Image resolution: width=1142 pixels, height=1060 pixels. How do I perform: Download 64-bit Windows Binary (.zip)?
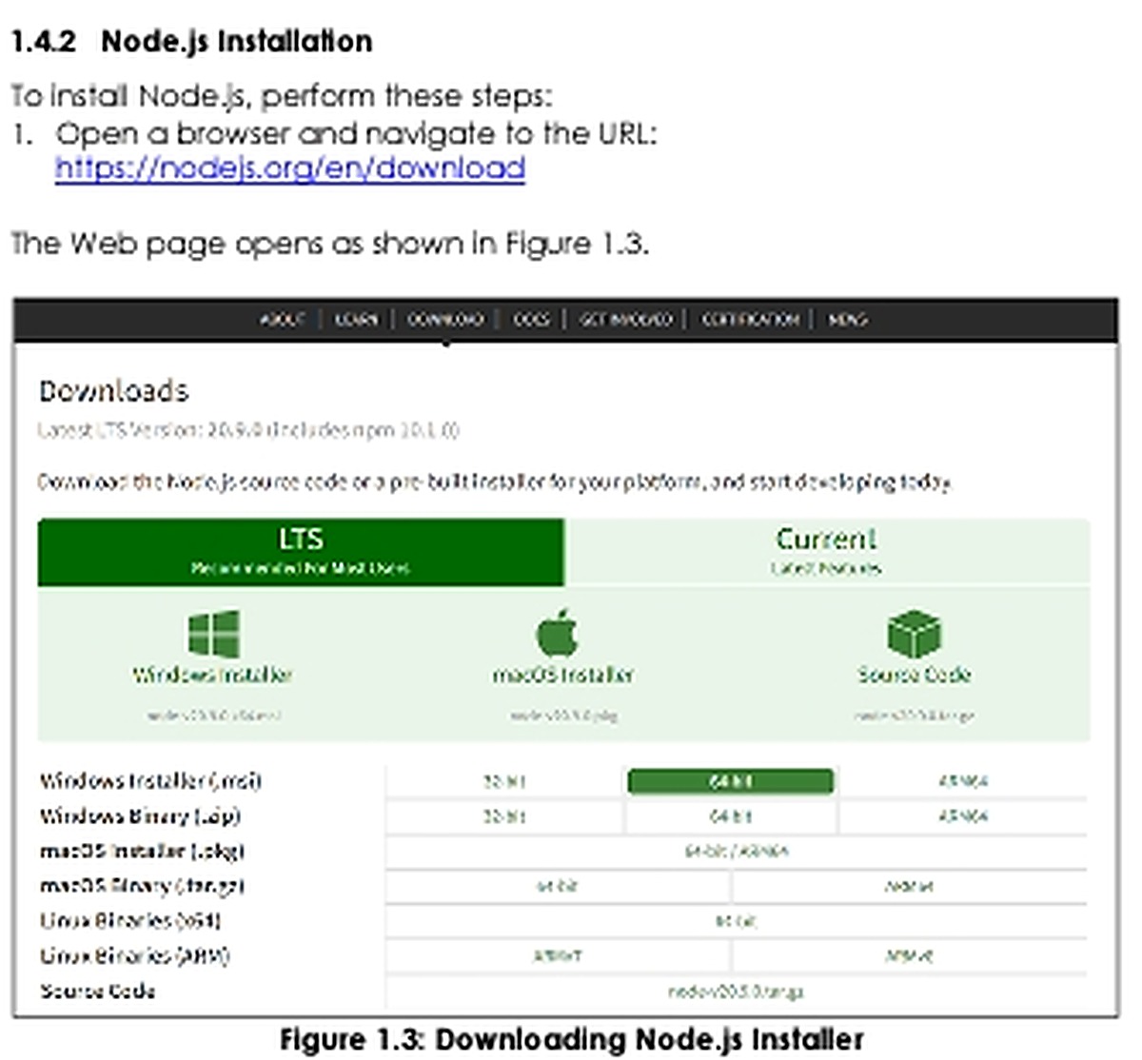730,816
